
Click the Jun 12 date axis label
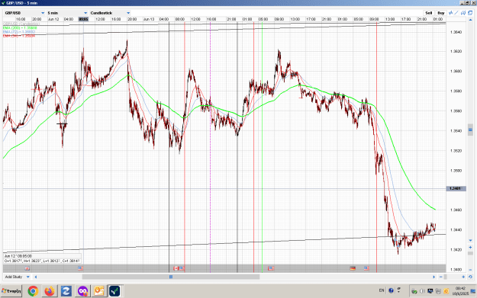[53, 19]
